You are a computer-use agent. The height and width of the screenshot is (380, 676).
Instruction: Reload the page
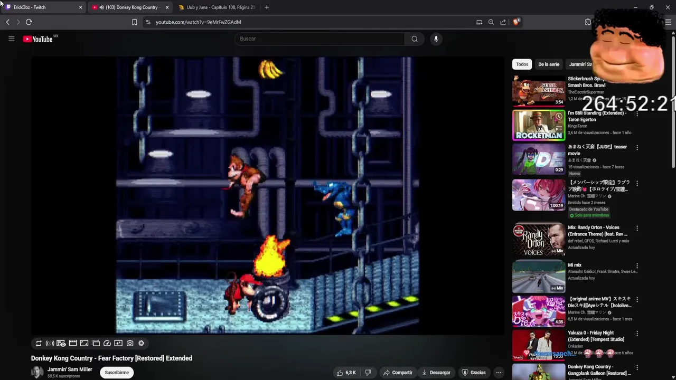coord(29,22)
